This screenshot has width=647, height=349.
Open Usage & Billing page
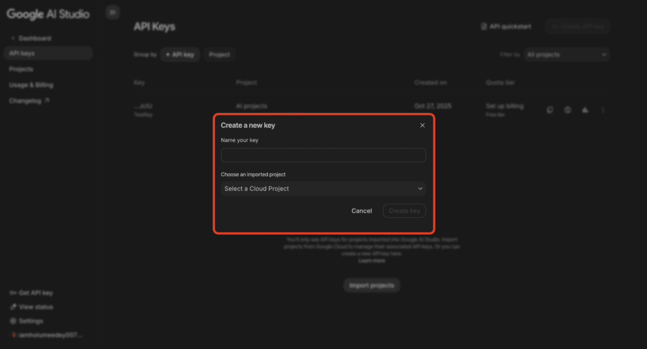click(31, 85)
